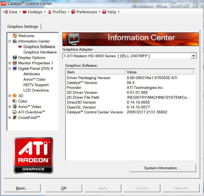Click the ATI Overdrive gauge icon
This screenshot has height=196, width=204.
(14, 112)
